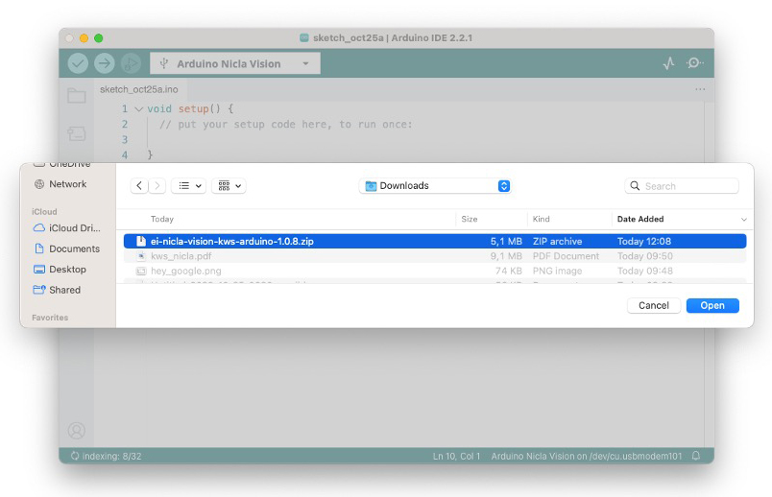Click the notifications bell in status bar

696,456
